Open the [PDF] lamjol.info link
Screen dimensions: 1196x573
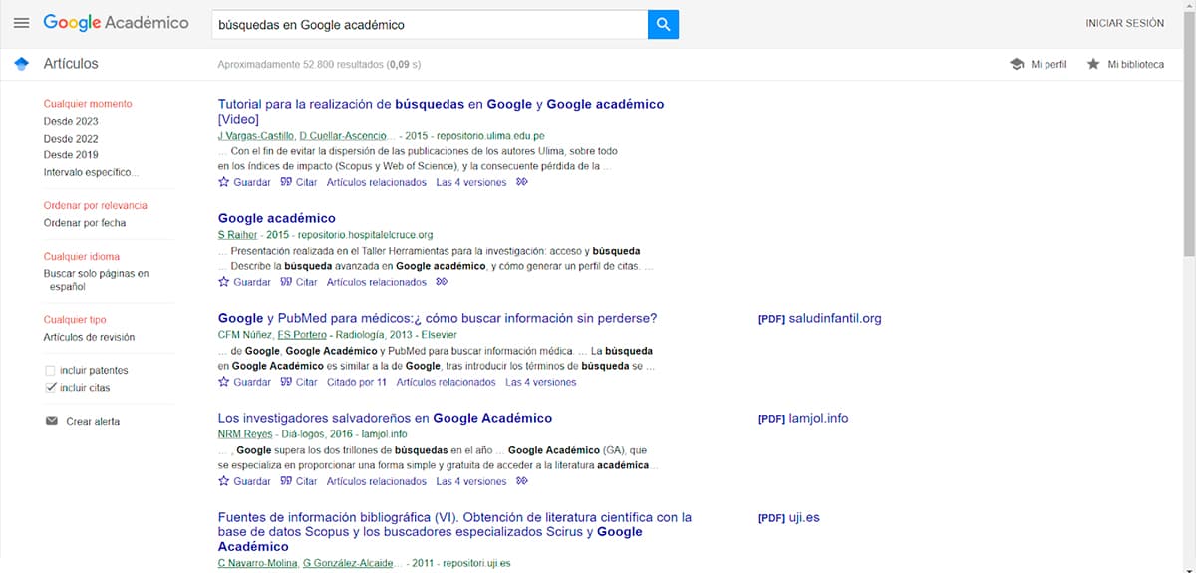pos(803,419)
